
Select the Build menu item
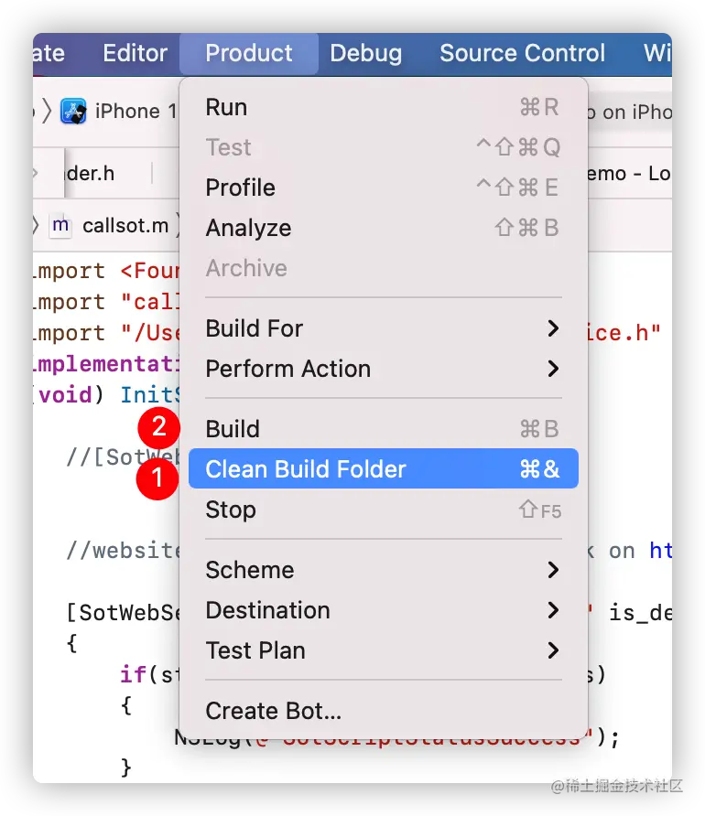(x=384, y=429)
